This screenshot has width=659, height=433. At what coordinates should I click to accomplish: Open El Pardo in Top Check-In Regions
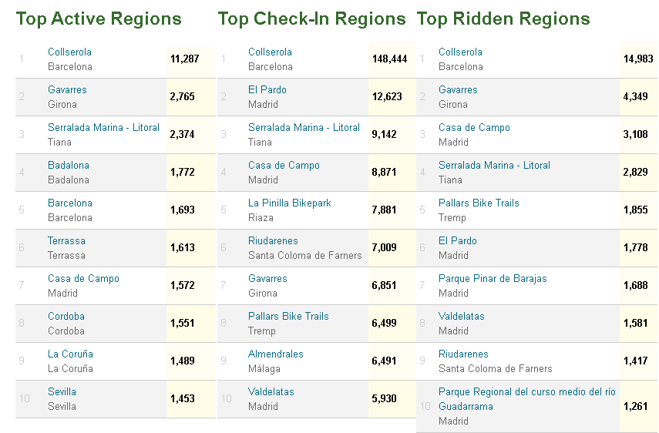[267, 90]
